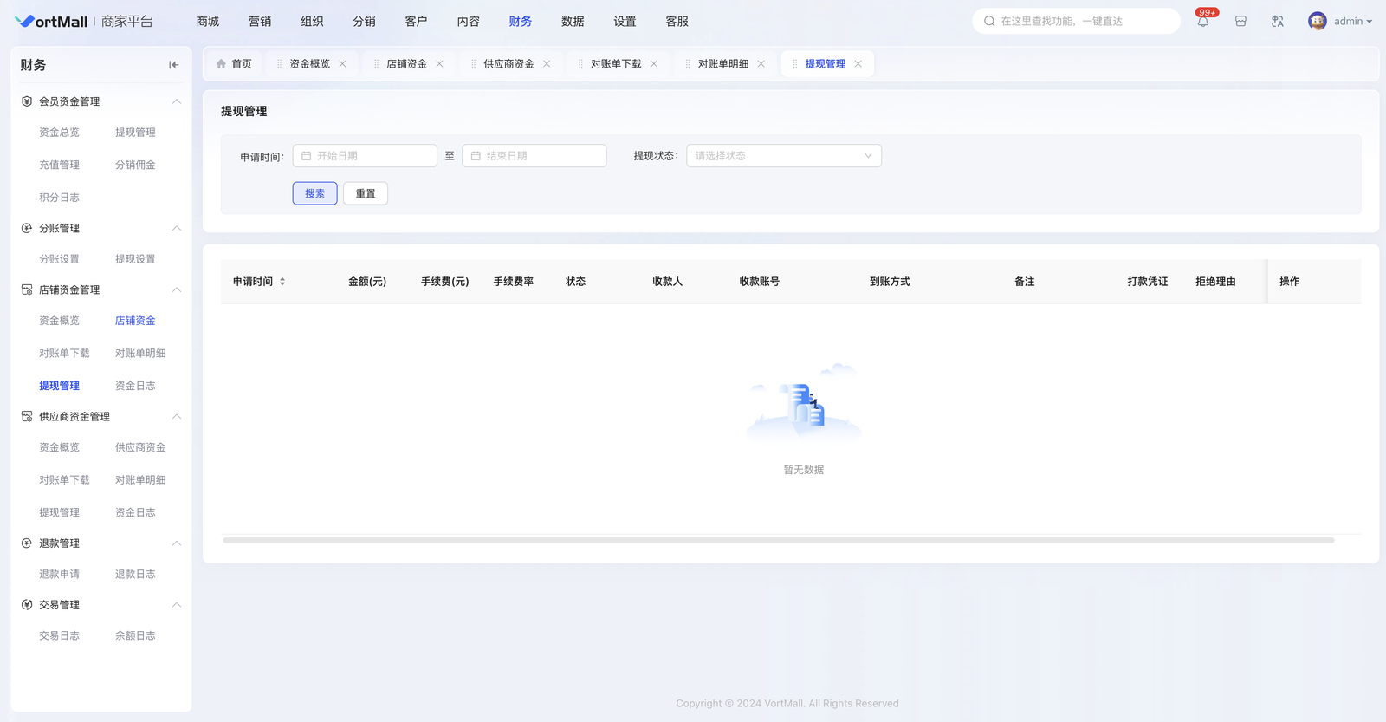The height and width of the screenshot is (722, 1386).
Task: Collapse the 供应商资金管理 section
Action: [176, 417]
